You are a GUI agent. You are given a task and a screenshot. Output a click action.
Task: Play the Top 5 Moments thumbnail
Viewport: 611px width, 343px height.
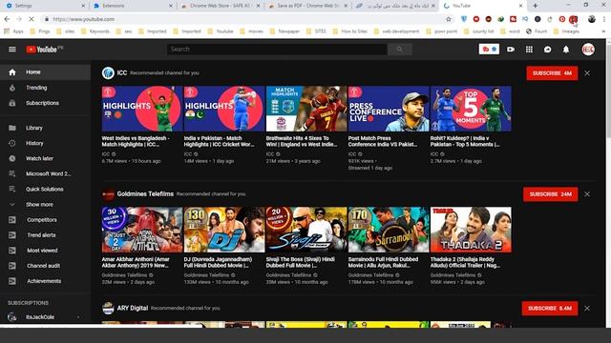[x=471, y=109]
